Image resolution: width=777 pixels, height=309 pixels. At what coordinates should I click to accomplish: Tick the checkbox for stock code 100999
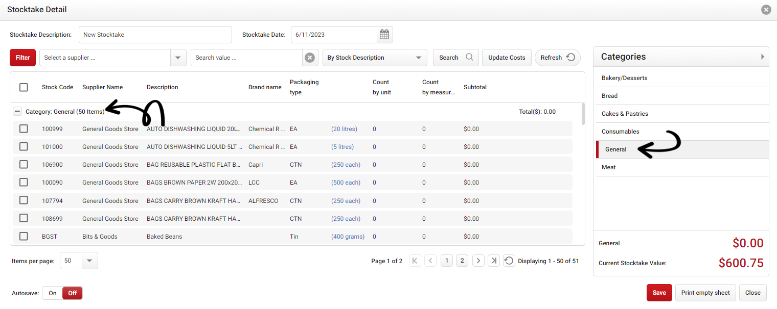[x=24, y=128]
